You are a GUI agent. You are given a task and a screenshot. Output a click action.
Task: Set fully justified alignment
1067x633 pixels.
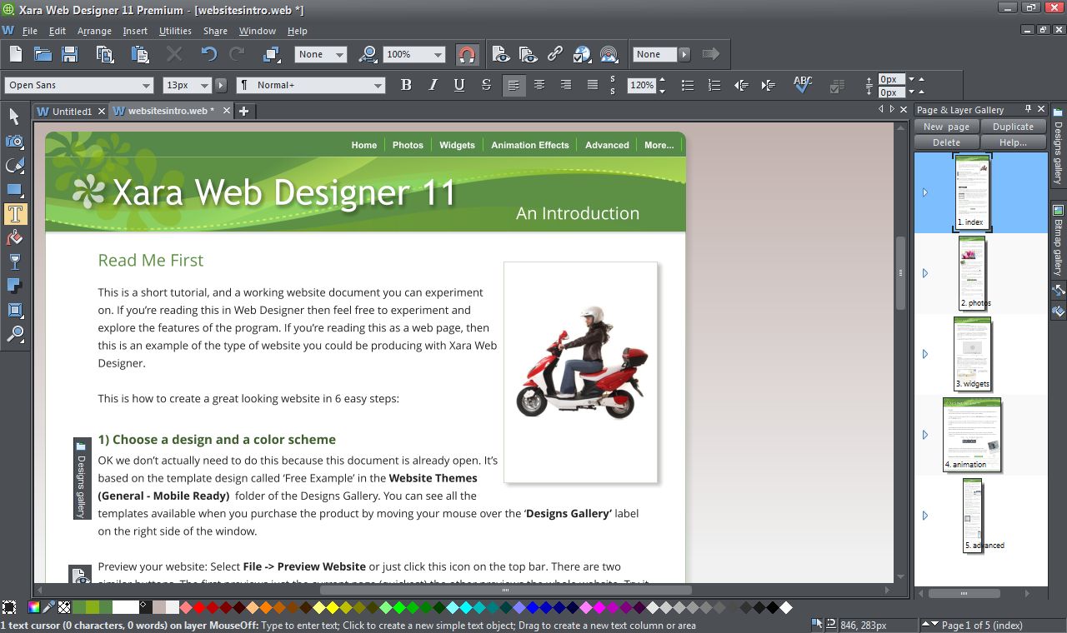point(593,85)
